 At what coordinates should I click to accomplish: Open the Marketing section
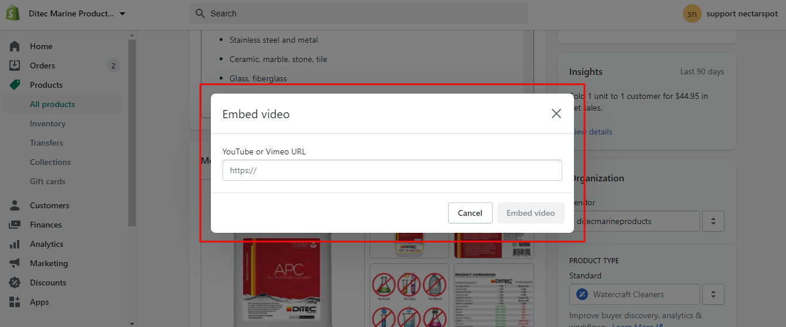coord(49,263)
